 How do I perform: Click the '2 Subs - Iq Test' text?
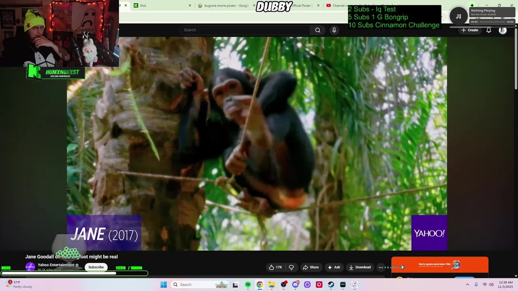[372, 9]
